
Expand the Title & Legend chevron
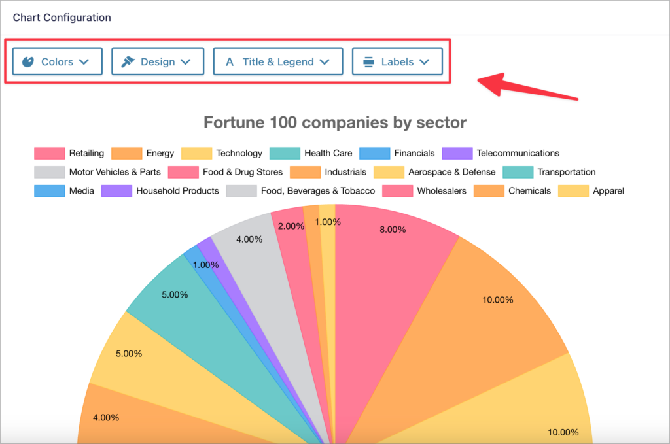(x=325, y=62)
